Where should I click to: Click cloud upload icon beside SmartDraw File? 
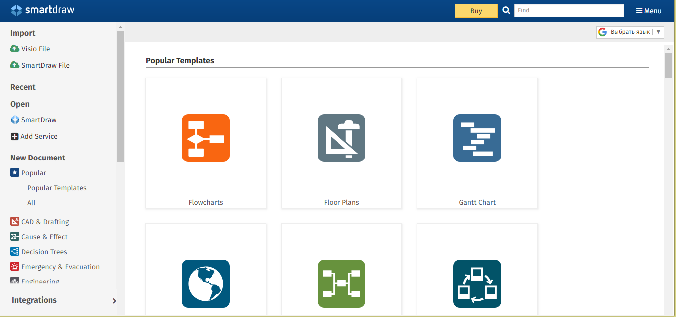pos(15,65)
